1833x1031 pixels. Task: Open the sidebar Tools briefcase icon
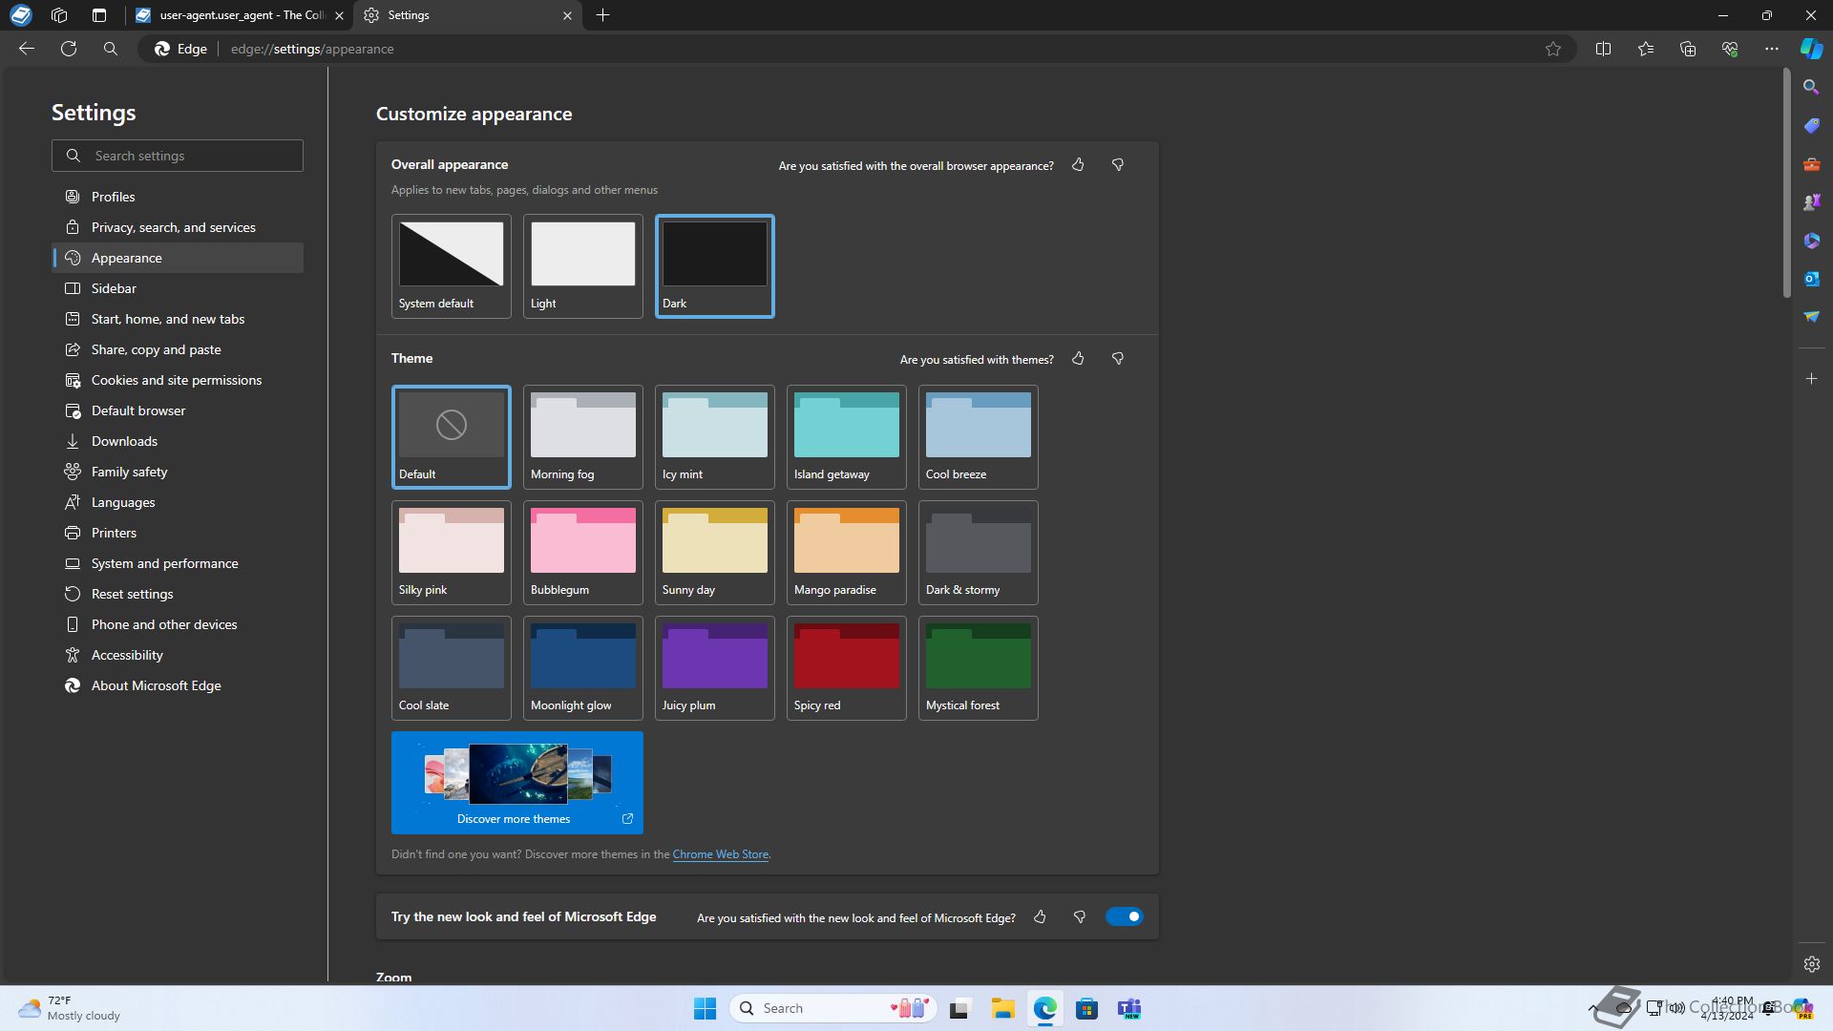click(1811, 164)
